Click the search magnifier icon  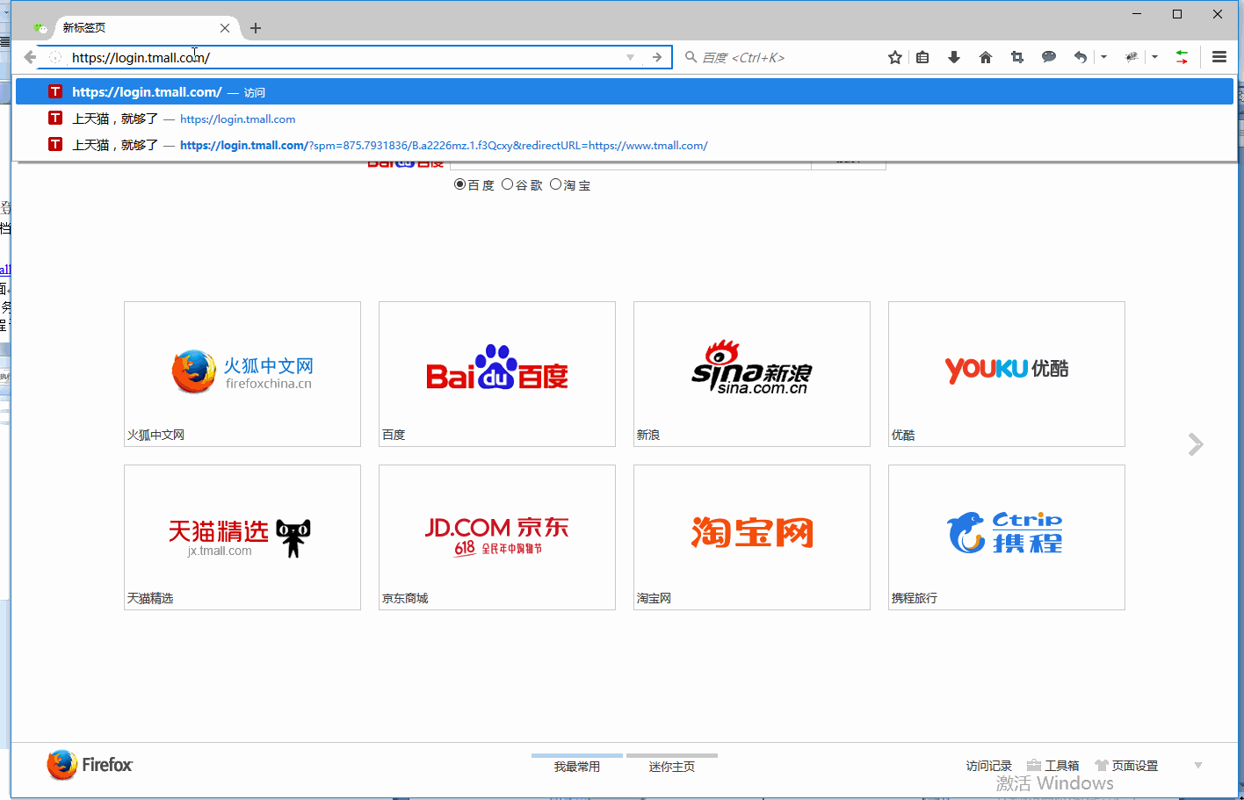coord(691,57)
